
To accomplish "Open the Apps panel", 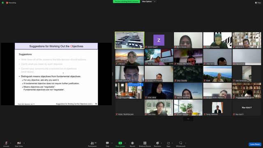I will pos(168,144).
